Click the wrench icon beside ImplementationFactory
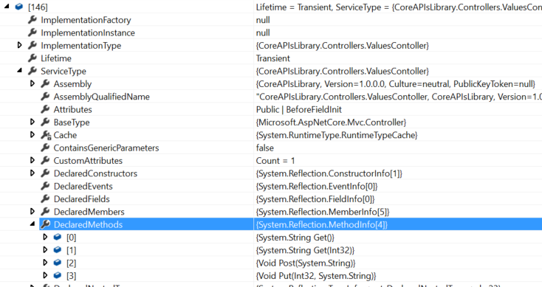Viewport: 542px width, 287px height. click(32, 20)
